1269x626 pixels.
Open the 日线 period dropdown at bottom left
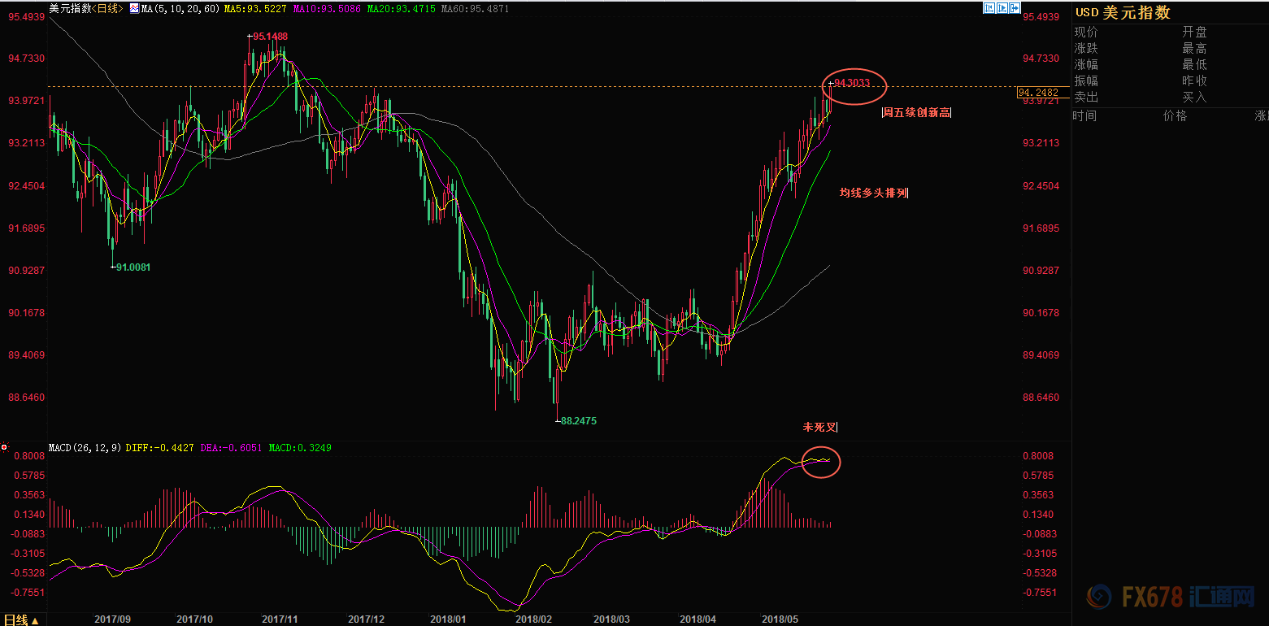pos(21,619)
